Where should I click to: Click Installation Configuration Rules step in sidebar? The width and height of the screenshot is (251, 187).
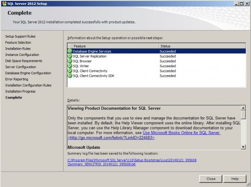tap(28, 85)
